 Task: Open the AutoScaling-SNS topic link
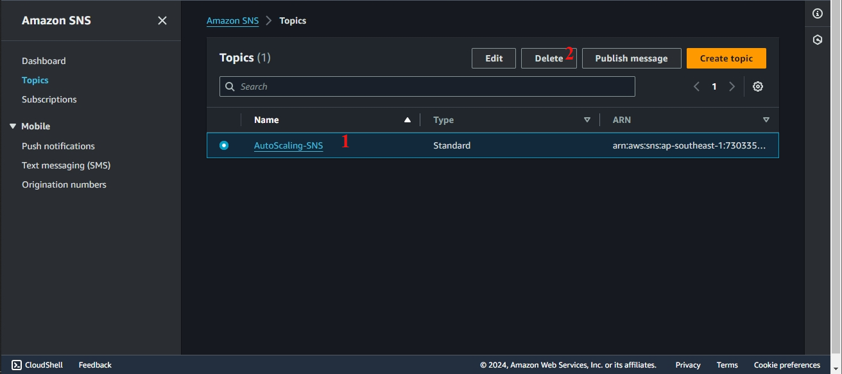(289, 145)
